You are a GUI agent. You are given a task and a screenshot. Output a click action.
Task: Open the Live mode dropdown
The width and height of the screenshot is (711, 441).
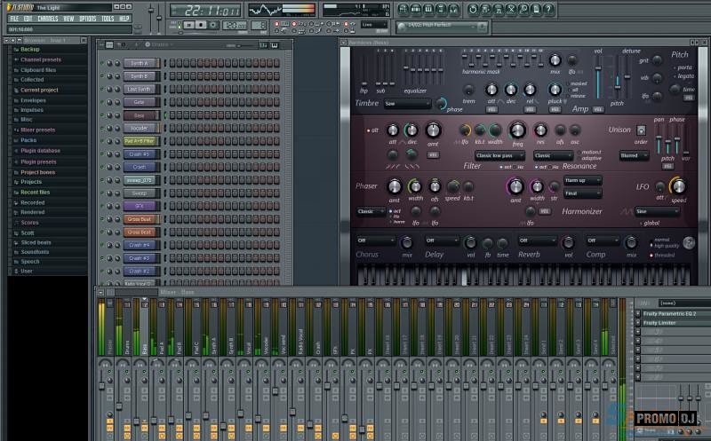tap(374, 25)
